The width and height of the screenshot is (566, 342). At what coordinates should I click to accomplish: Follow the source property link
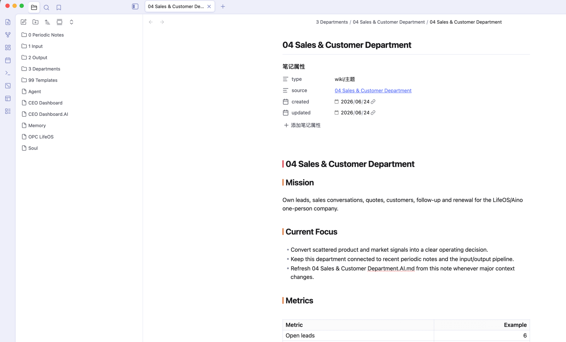point(373,91)
